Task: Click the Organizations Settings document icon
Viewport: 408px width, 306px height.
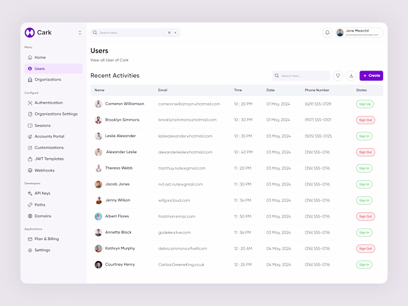Action: 30,114
